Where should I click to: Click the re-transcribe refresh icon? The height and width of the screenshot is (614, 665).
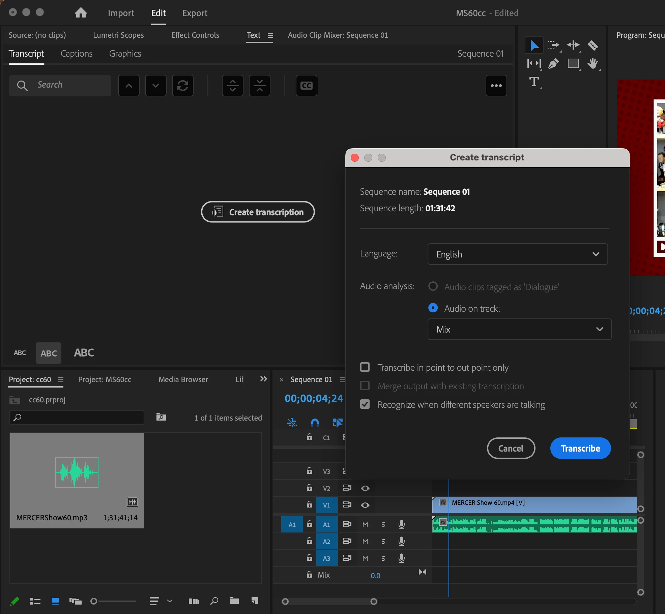[182, 86]
